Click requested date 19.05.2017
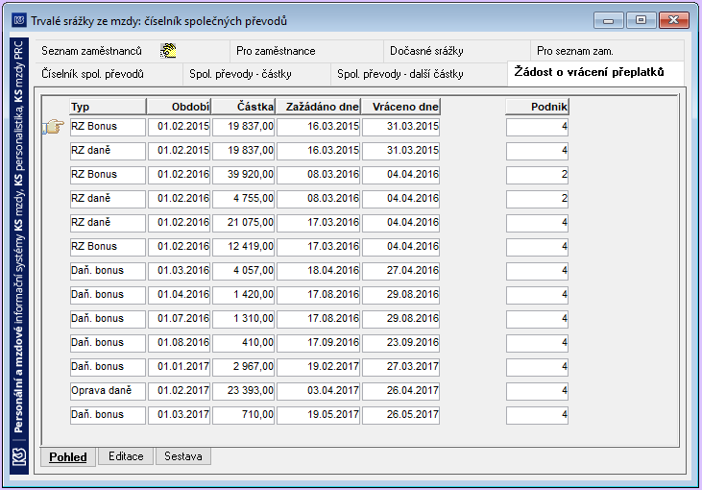The image size is (702, 490). [318, 415]
